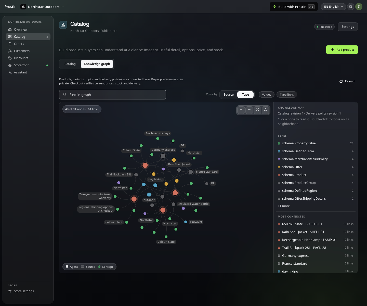Select the schema:Offer type row

pos(316,167)
